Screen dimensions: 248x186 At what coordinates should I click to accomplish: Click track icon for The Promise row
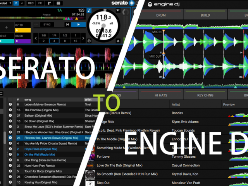coord(10,110)
